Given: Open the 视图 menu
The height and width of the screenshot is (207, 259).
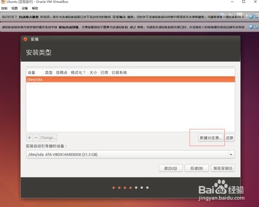Looking at the screenshot, I should (x=14, y=8).
